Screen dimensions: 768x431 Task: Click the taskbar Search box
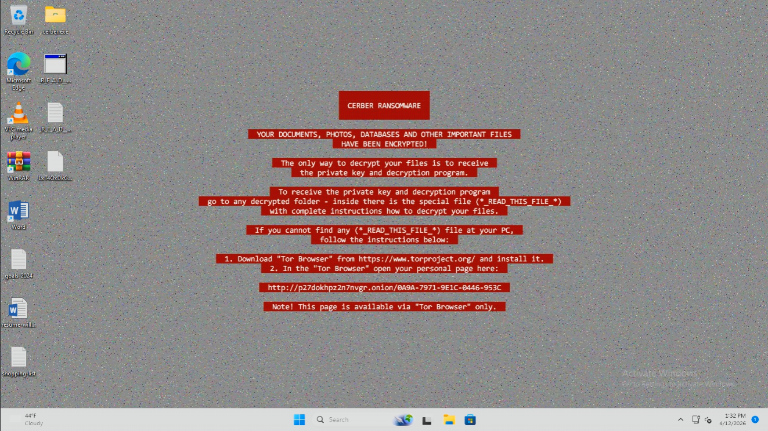348,419
